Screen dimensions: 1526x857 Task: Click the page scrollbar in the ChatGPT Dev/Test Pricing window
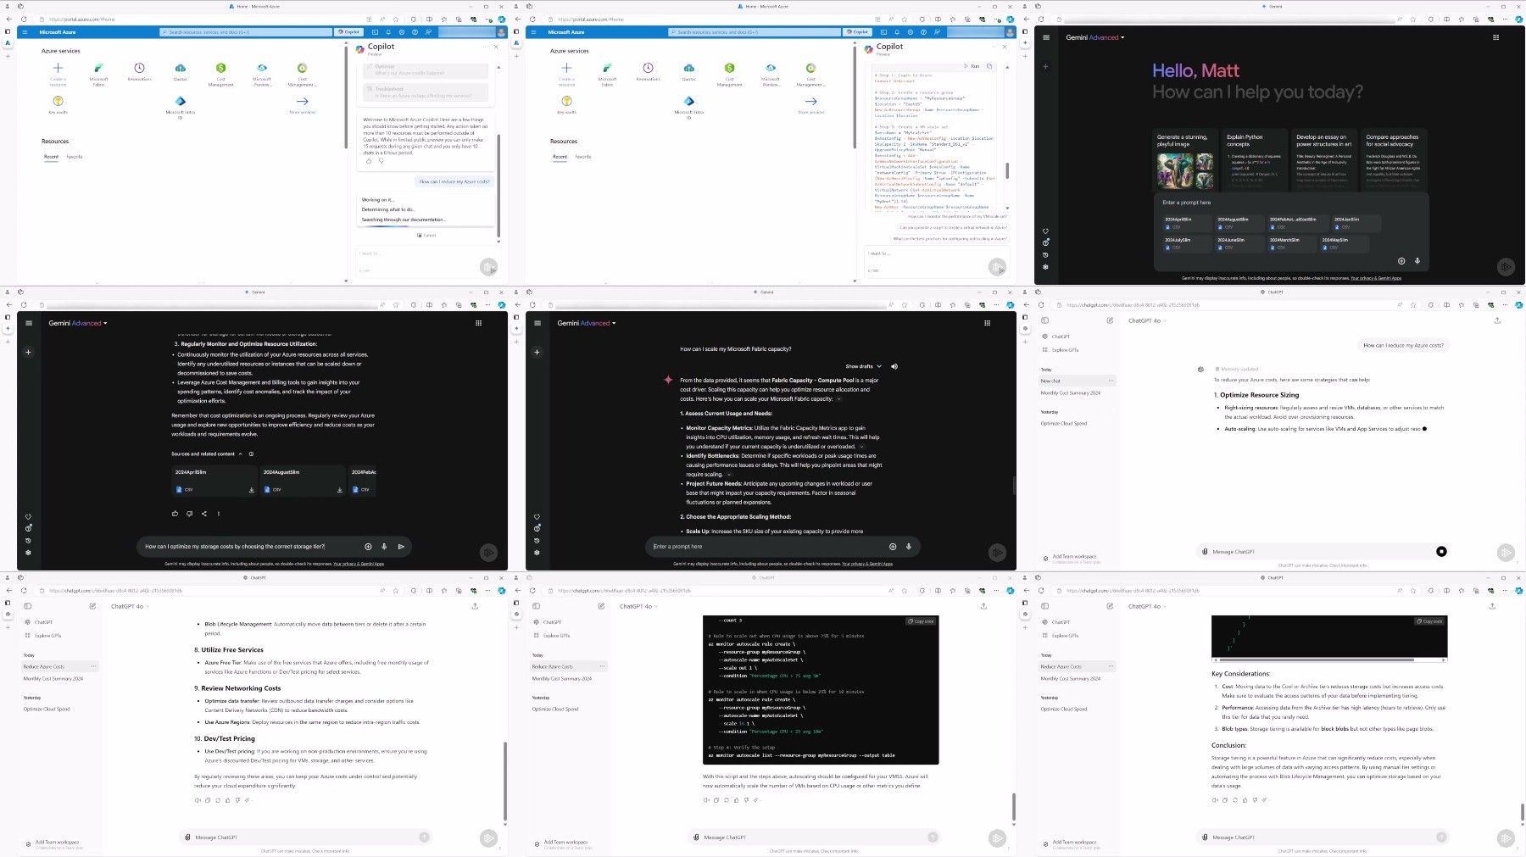pos(505,780)
